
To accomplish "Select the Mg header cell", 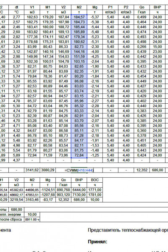I will [x=95, y=7].
